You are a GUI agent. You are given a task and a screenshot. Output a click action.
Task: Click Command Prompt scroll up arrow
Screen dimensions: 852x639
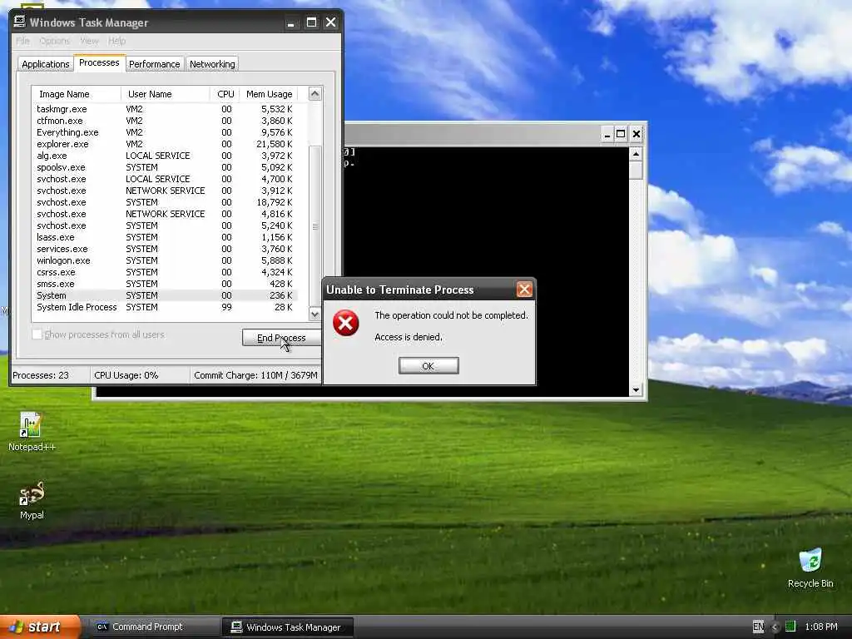coord(636,154)
